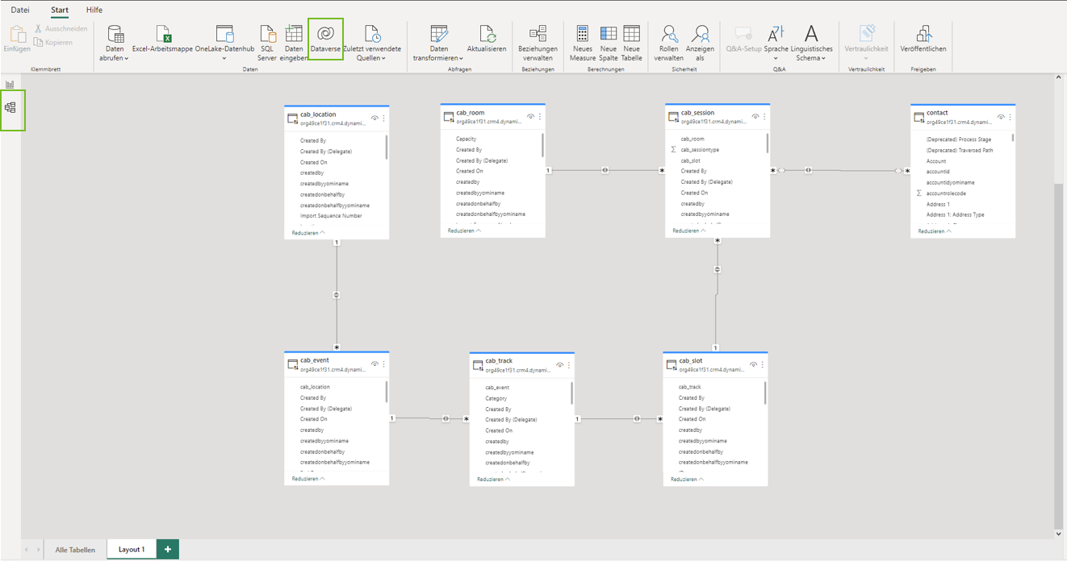
Task: Click cab_location table's field list scrollbar
Action: coord(386,148)
